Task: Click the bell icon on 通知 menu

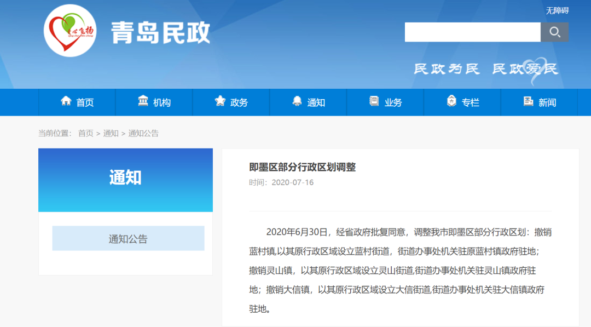Action: coord(297,101)
